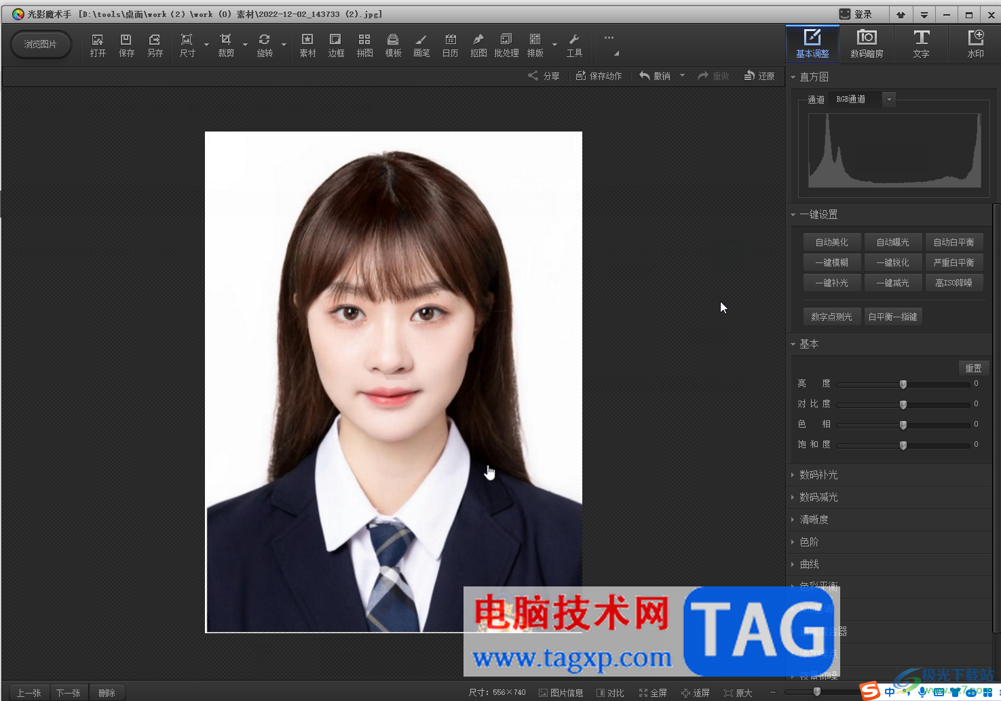The height and width of the screenshot is (701, 1001).
Task: Expand the 数码补光 section
Action: [x=818, y=475]
